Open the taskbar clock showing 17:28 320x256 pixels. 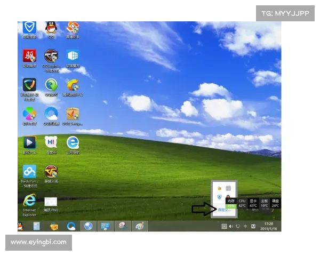pos(269,226)
